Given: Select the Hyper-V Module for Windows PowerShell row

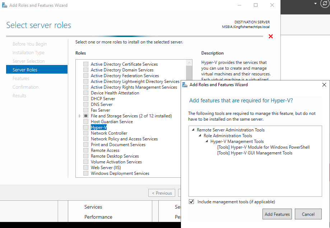Looking at the screenshot, I should click(x=263, y=147).
